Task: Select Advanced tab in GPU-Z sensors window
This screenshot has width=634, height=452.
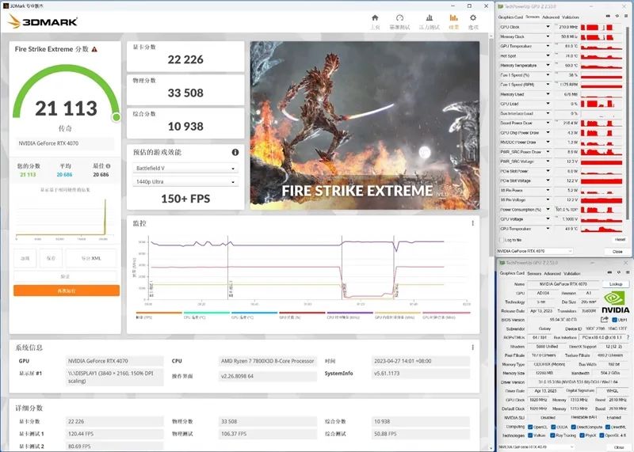Action: coord(551,17)
